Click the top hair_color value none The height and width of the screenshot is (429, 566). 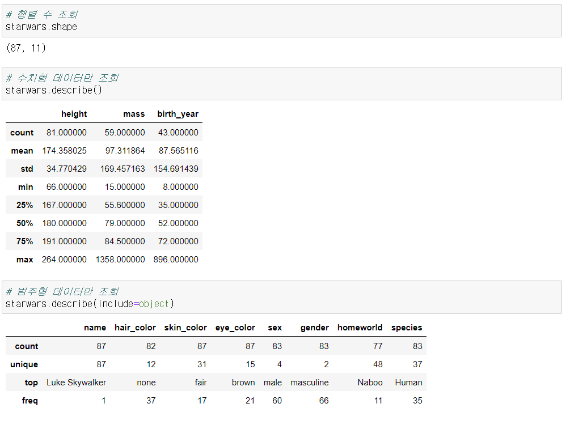[x=146, y=383]
